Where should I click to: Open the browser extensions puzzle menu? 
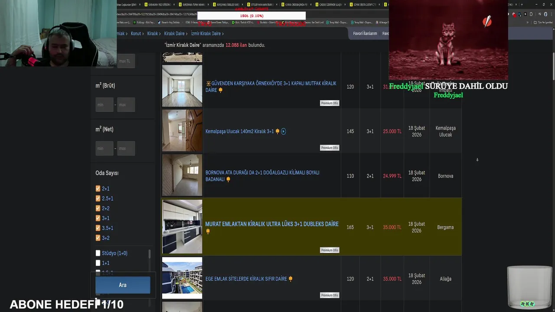(531, 14)
